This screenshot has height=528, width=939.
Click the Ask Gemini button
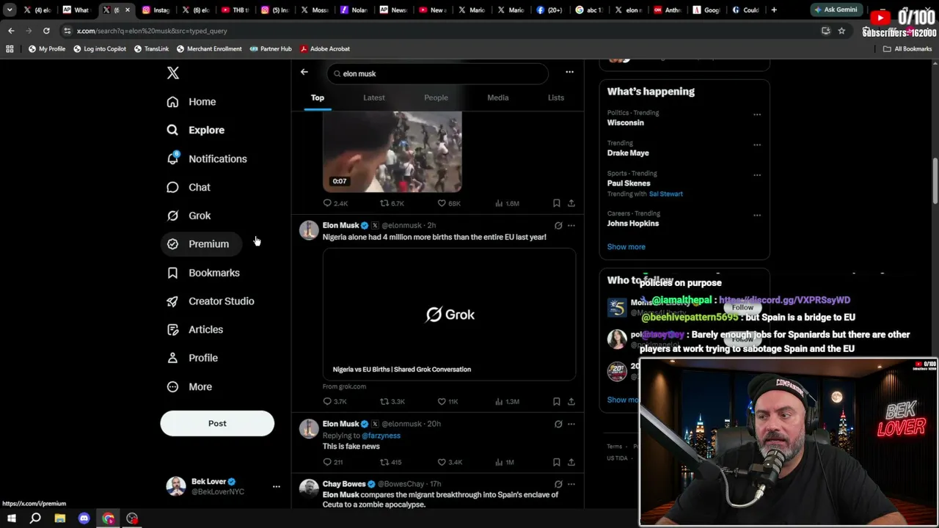835,10
